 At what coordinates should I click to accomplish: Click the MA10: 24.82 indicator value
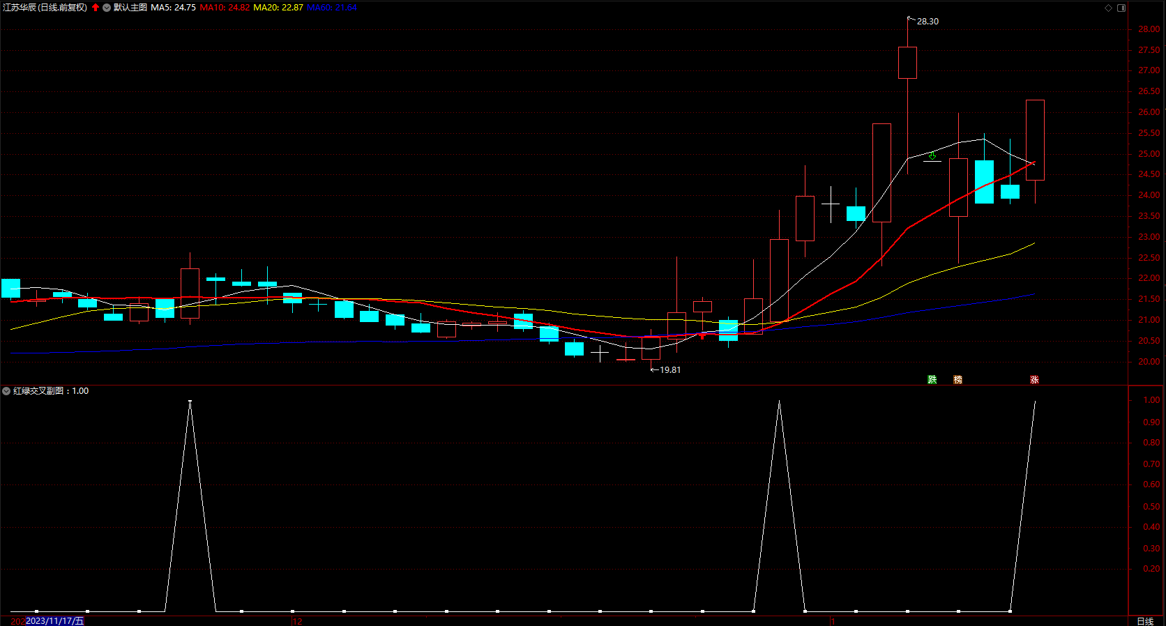click(225, 8)
